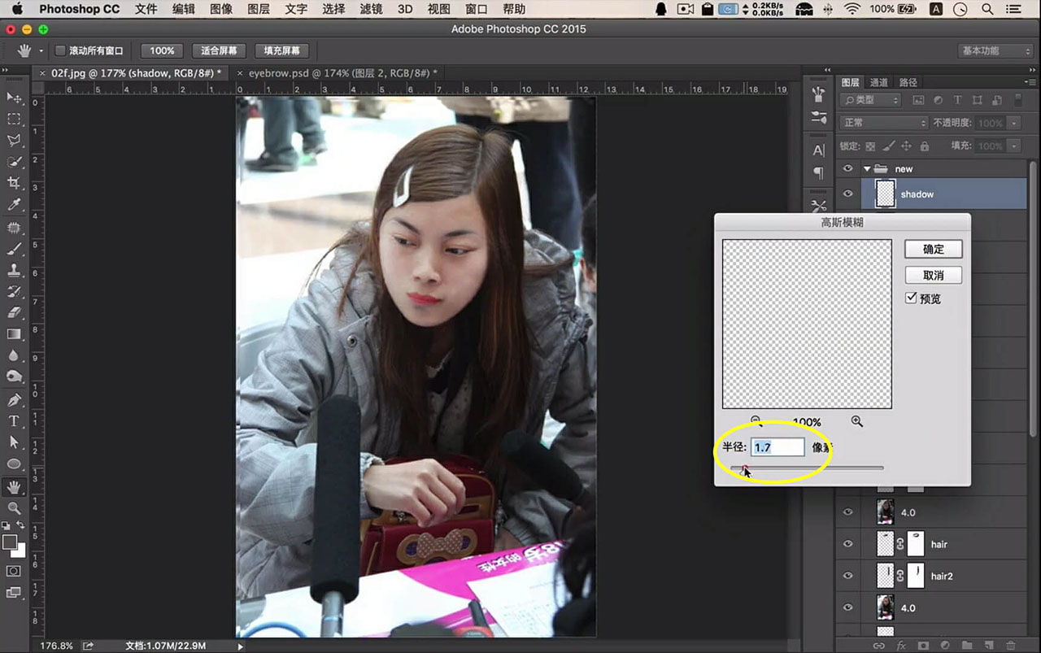Screen dimensions: 1041x653
Task: Enable 滚动所有窗口 checkbox
Action: tap(60, 50)
